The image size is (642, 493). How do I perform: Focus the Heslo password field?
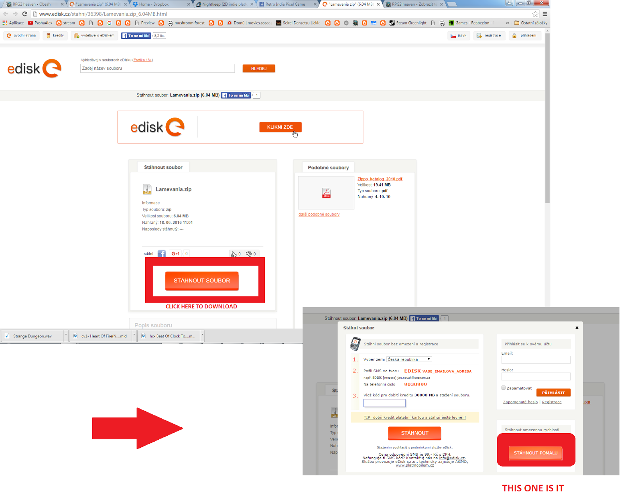[x=536, y=377]
